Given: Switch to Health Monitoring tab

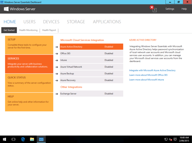Looking at the screenshot, I should [x=28, y=30].
